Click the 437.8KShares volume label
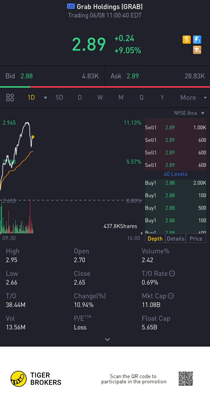The image size is (210, 411). pos(120,226)
